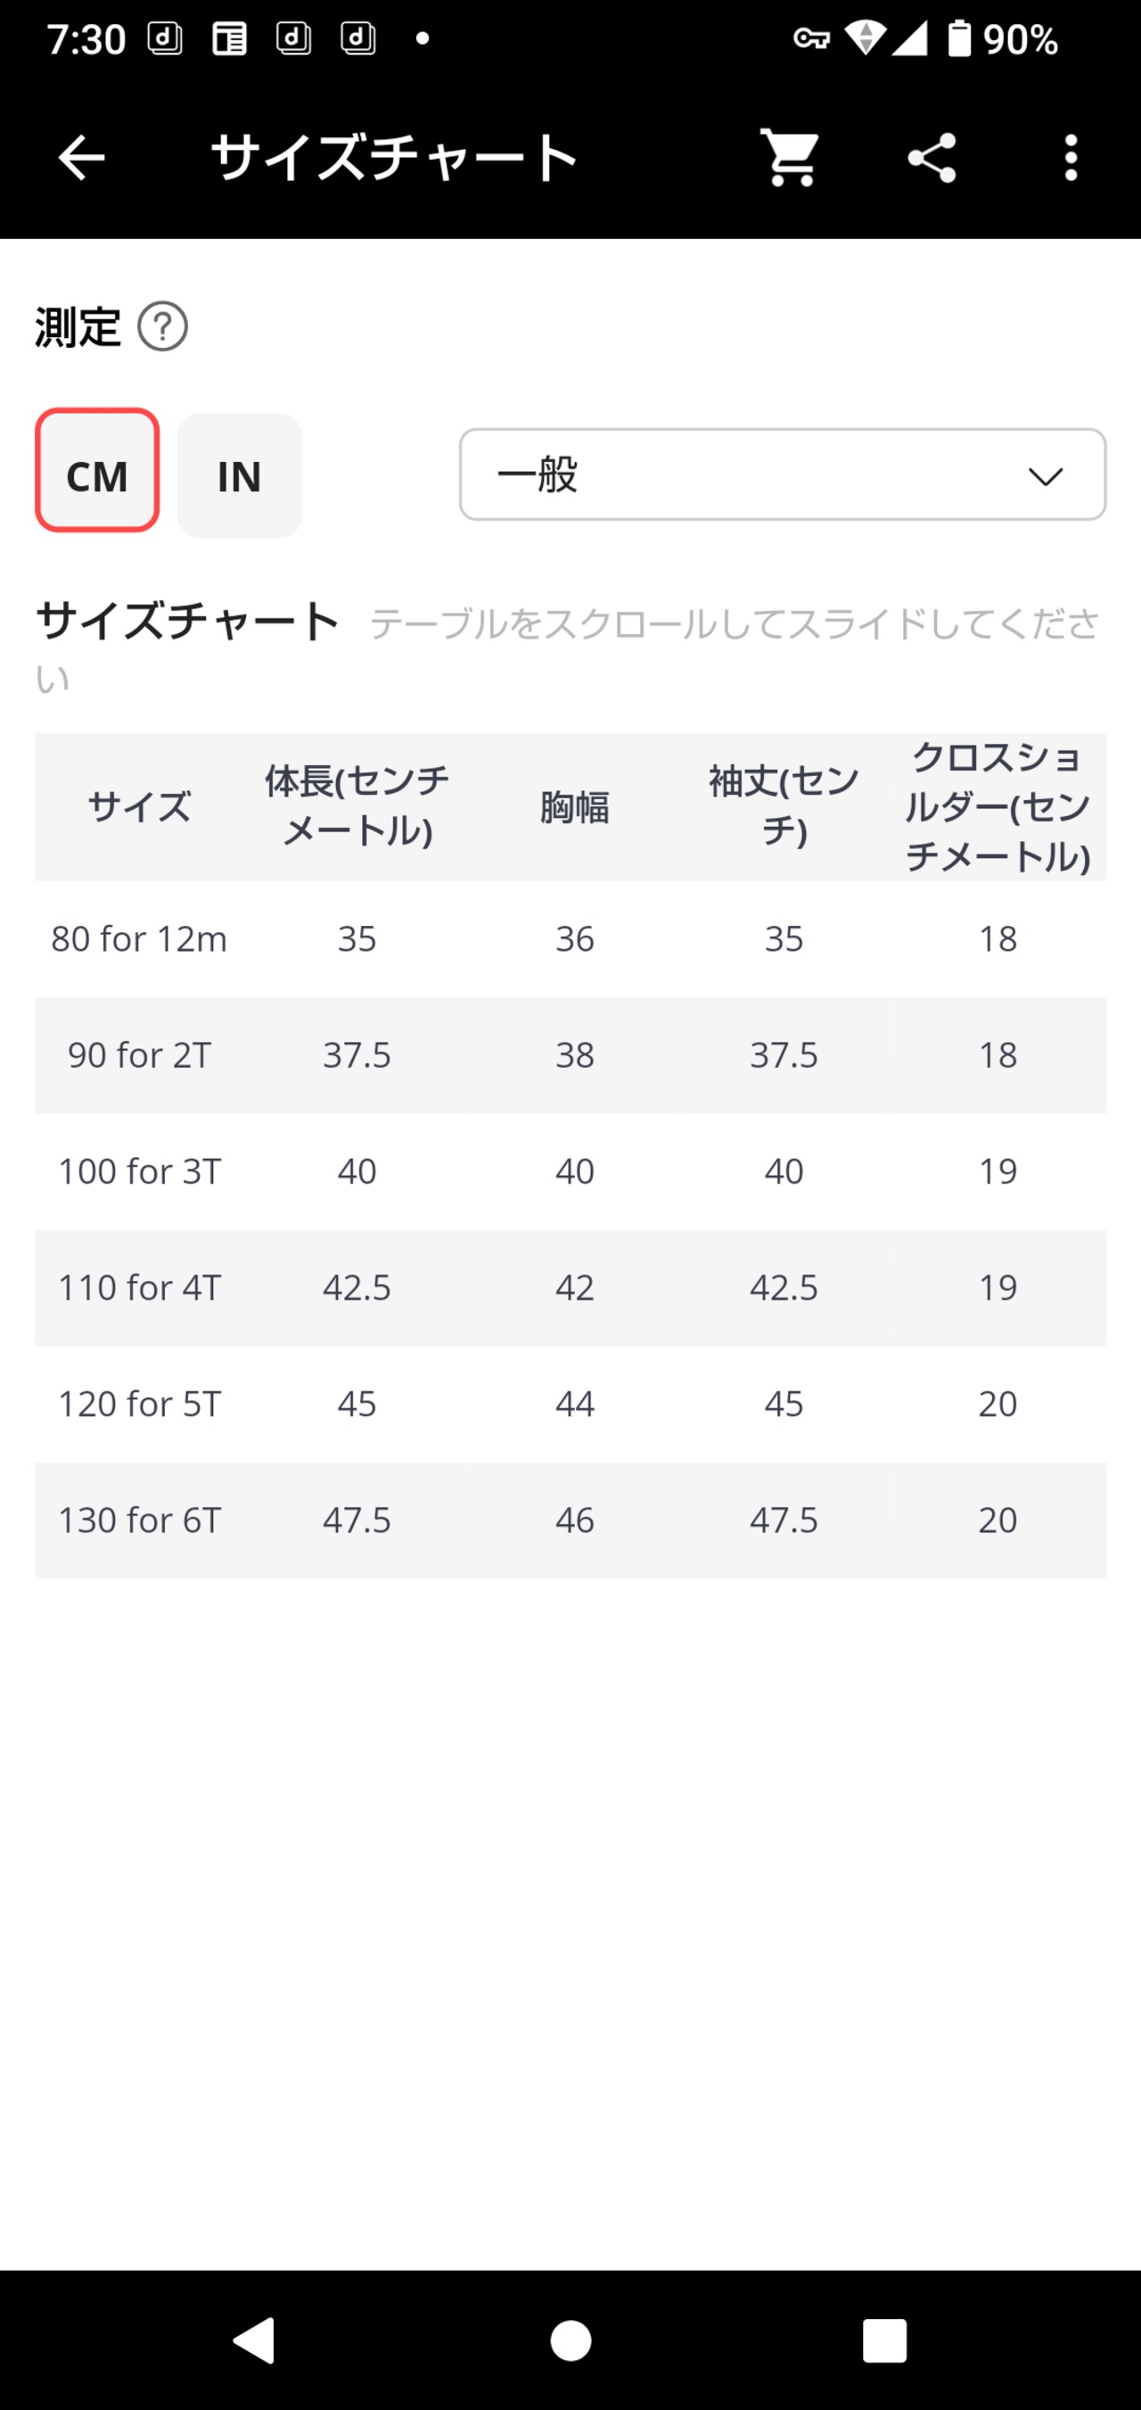Tap the 体長(センチメートル) column header
Image resolution: width=1141 pixels, height=2410 pixels.
[x=357, y=806]
